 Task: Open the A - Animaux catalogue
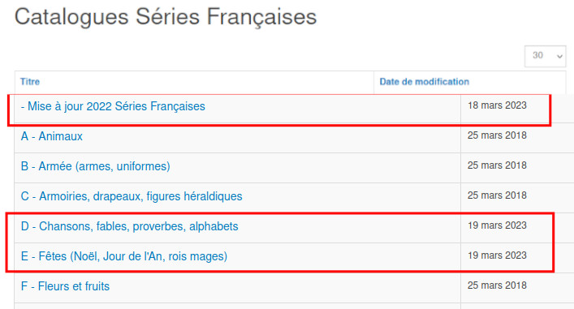52,136
